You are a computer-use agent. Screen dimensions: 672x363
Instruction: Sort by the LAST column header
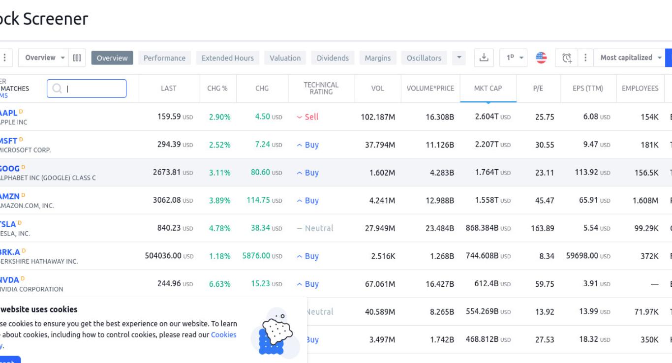pyautogui.click(x=169, y=89)
